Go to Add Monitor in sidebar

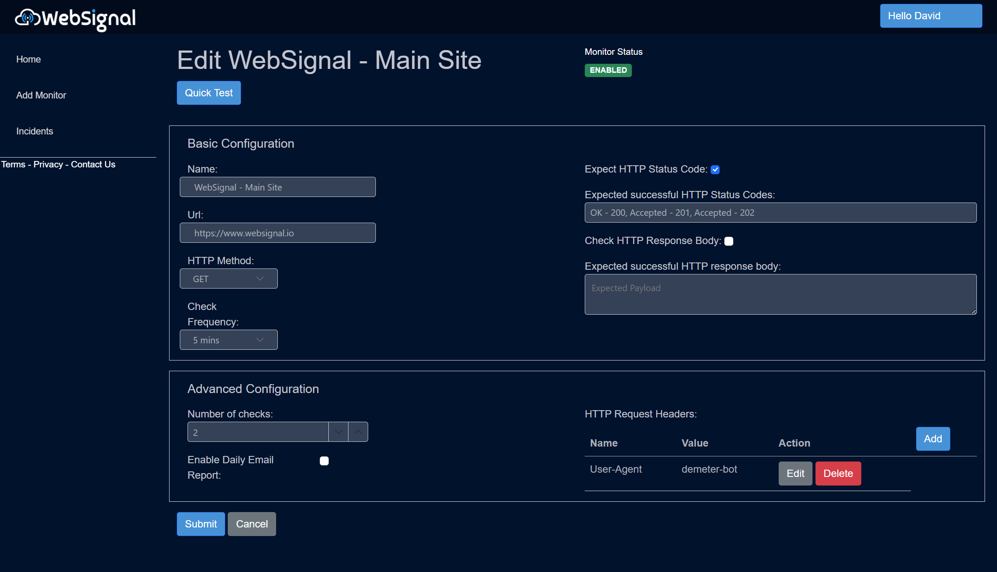coord(41,95)
